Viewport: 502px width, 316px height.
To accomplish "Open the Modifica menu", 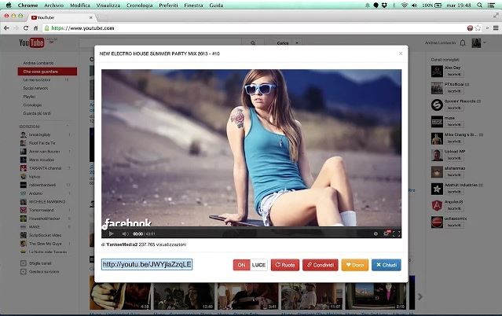I will tap(80, 6).
